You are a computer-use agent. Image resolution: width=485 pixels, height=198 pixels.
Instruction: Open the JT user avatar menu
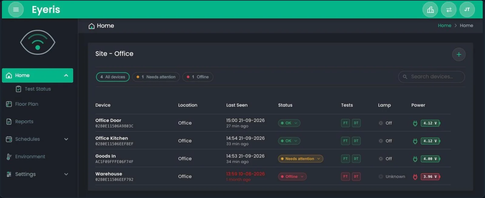click(x=467, y=10)
